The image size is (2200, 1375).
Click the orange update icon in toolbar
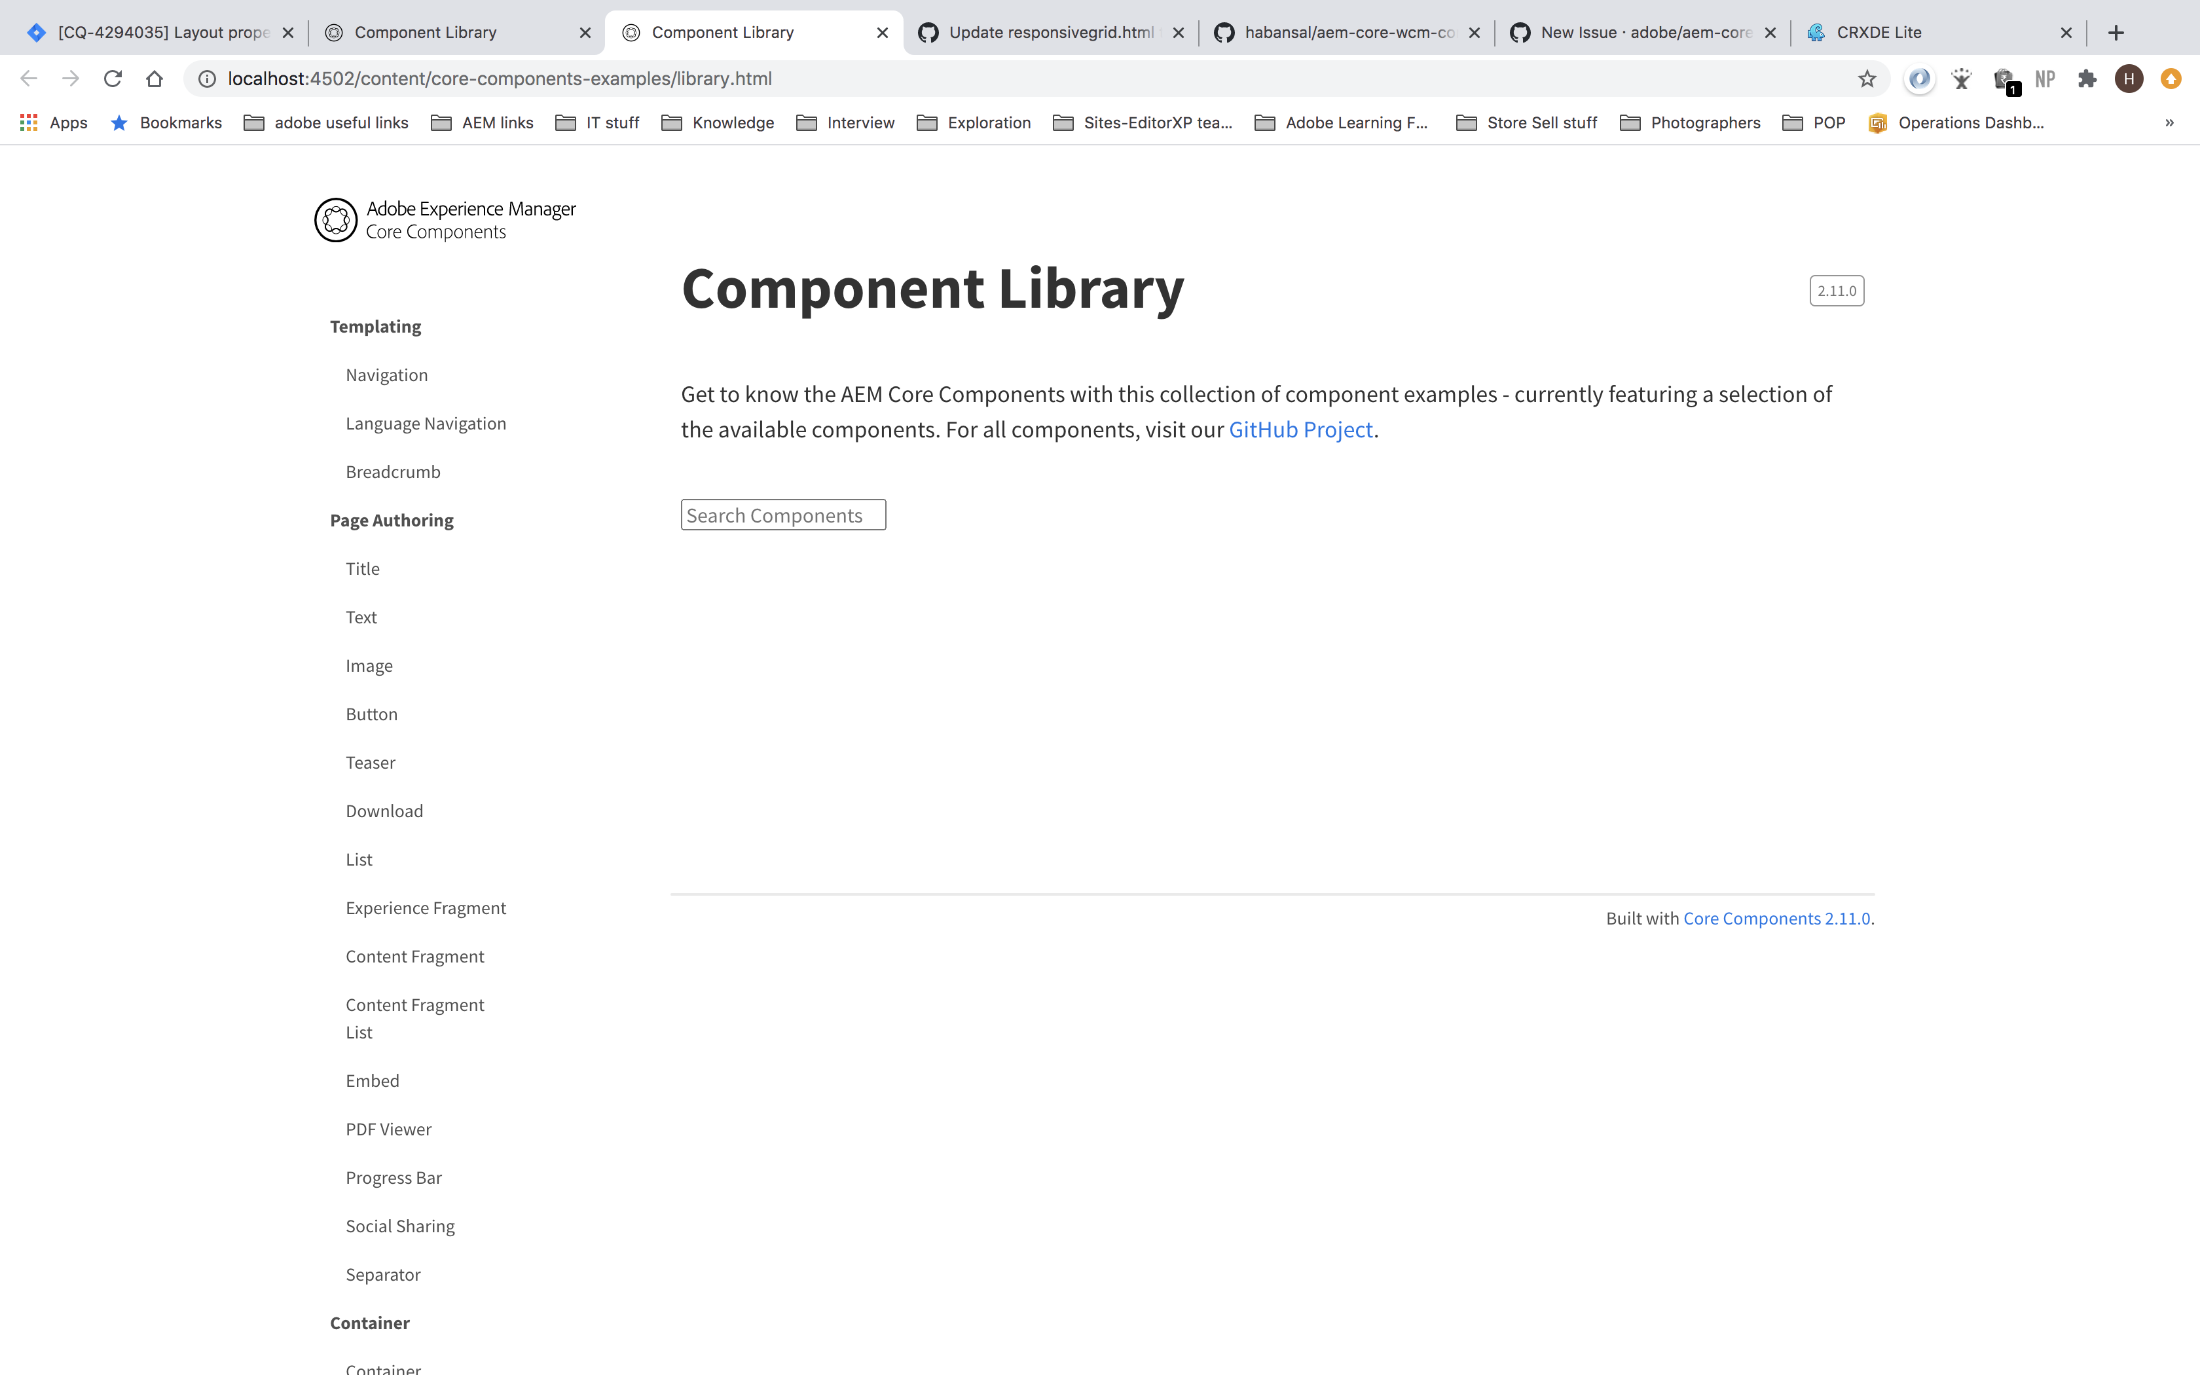pos(2171,79)
